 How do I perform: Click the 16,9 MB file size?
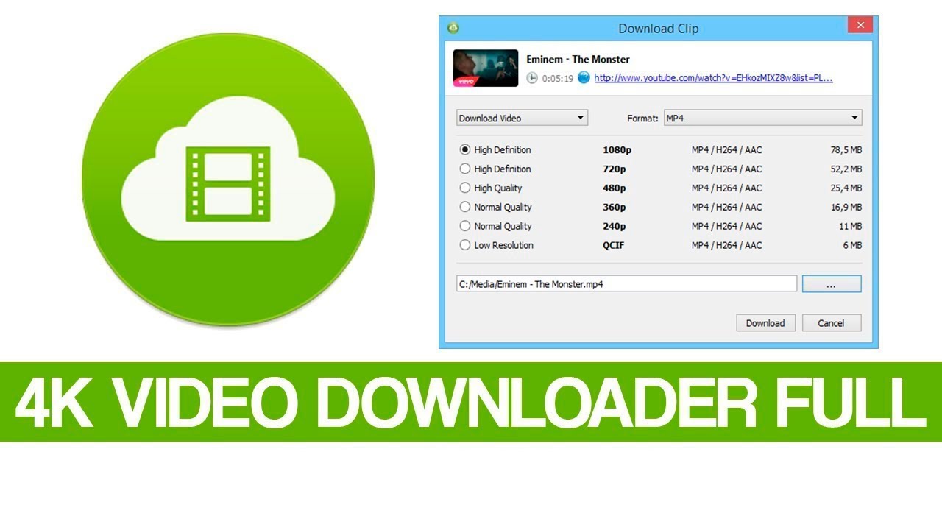pyautogui.click(x=846, y=207)
